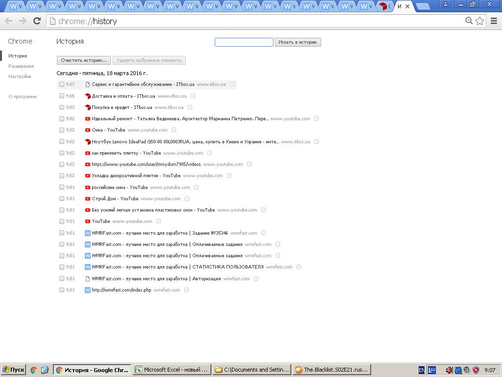502x377 pixels.
Task: Open entry menu arrow for 'Сервис и гарантийное обслуживание'
Action: click(x=232, y=84)
